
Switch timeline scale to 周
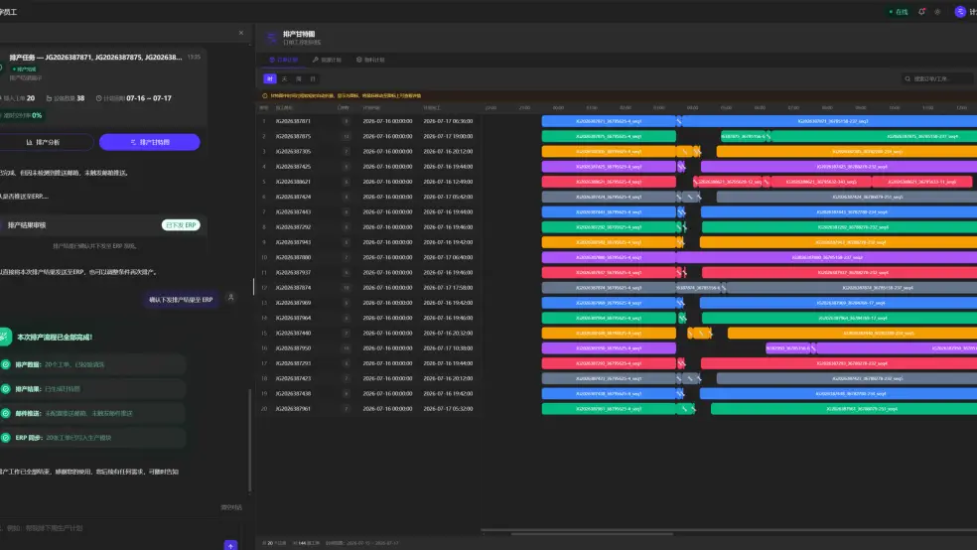299,78
